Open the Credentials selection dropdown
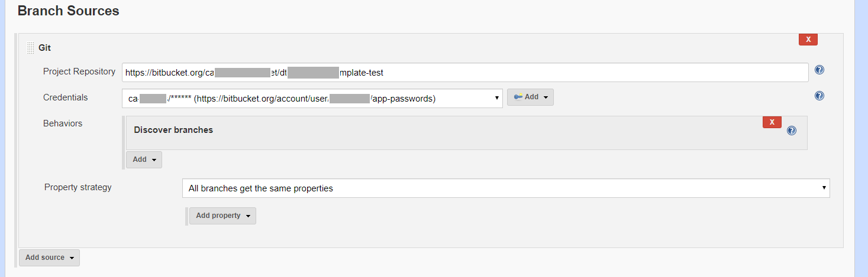The width and height of the screenshot is (868, 277). click(x=312, y=99)
